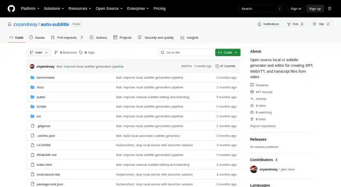Image resolution: width=341 pixels, height=187 pixels.
Task: Open commit message in .oxlintrc.json row
Action: click(x=148, y=136)
